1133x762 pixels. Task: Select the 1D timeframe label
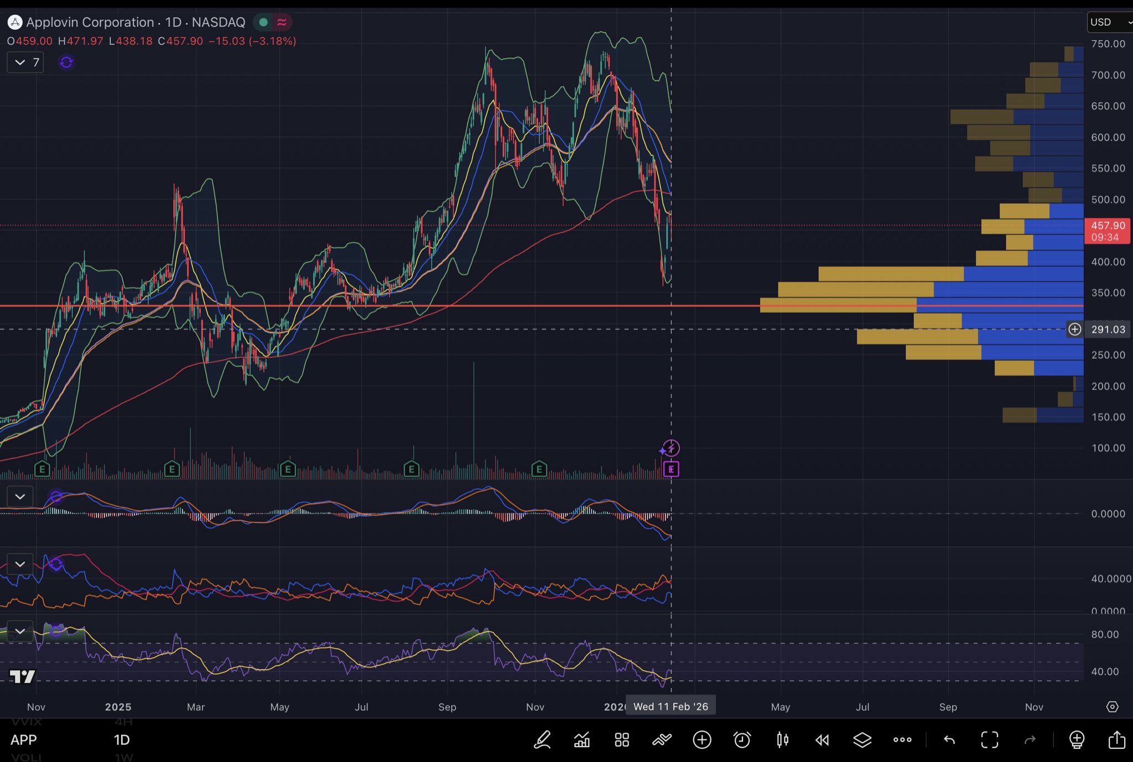[x=122, y=740]
